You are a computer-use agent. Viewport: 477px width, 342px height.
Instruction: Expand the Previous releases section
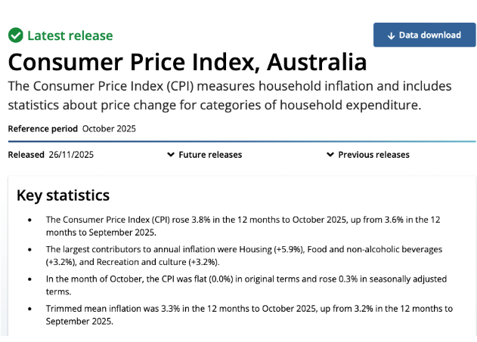[373, 155]
